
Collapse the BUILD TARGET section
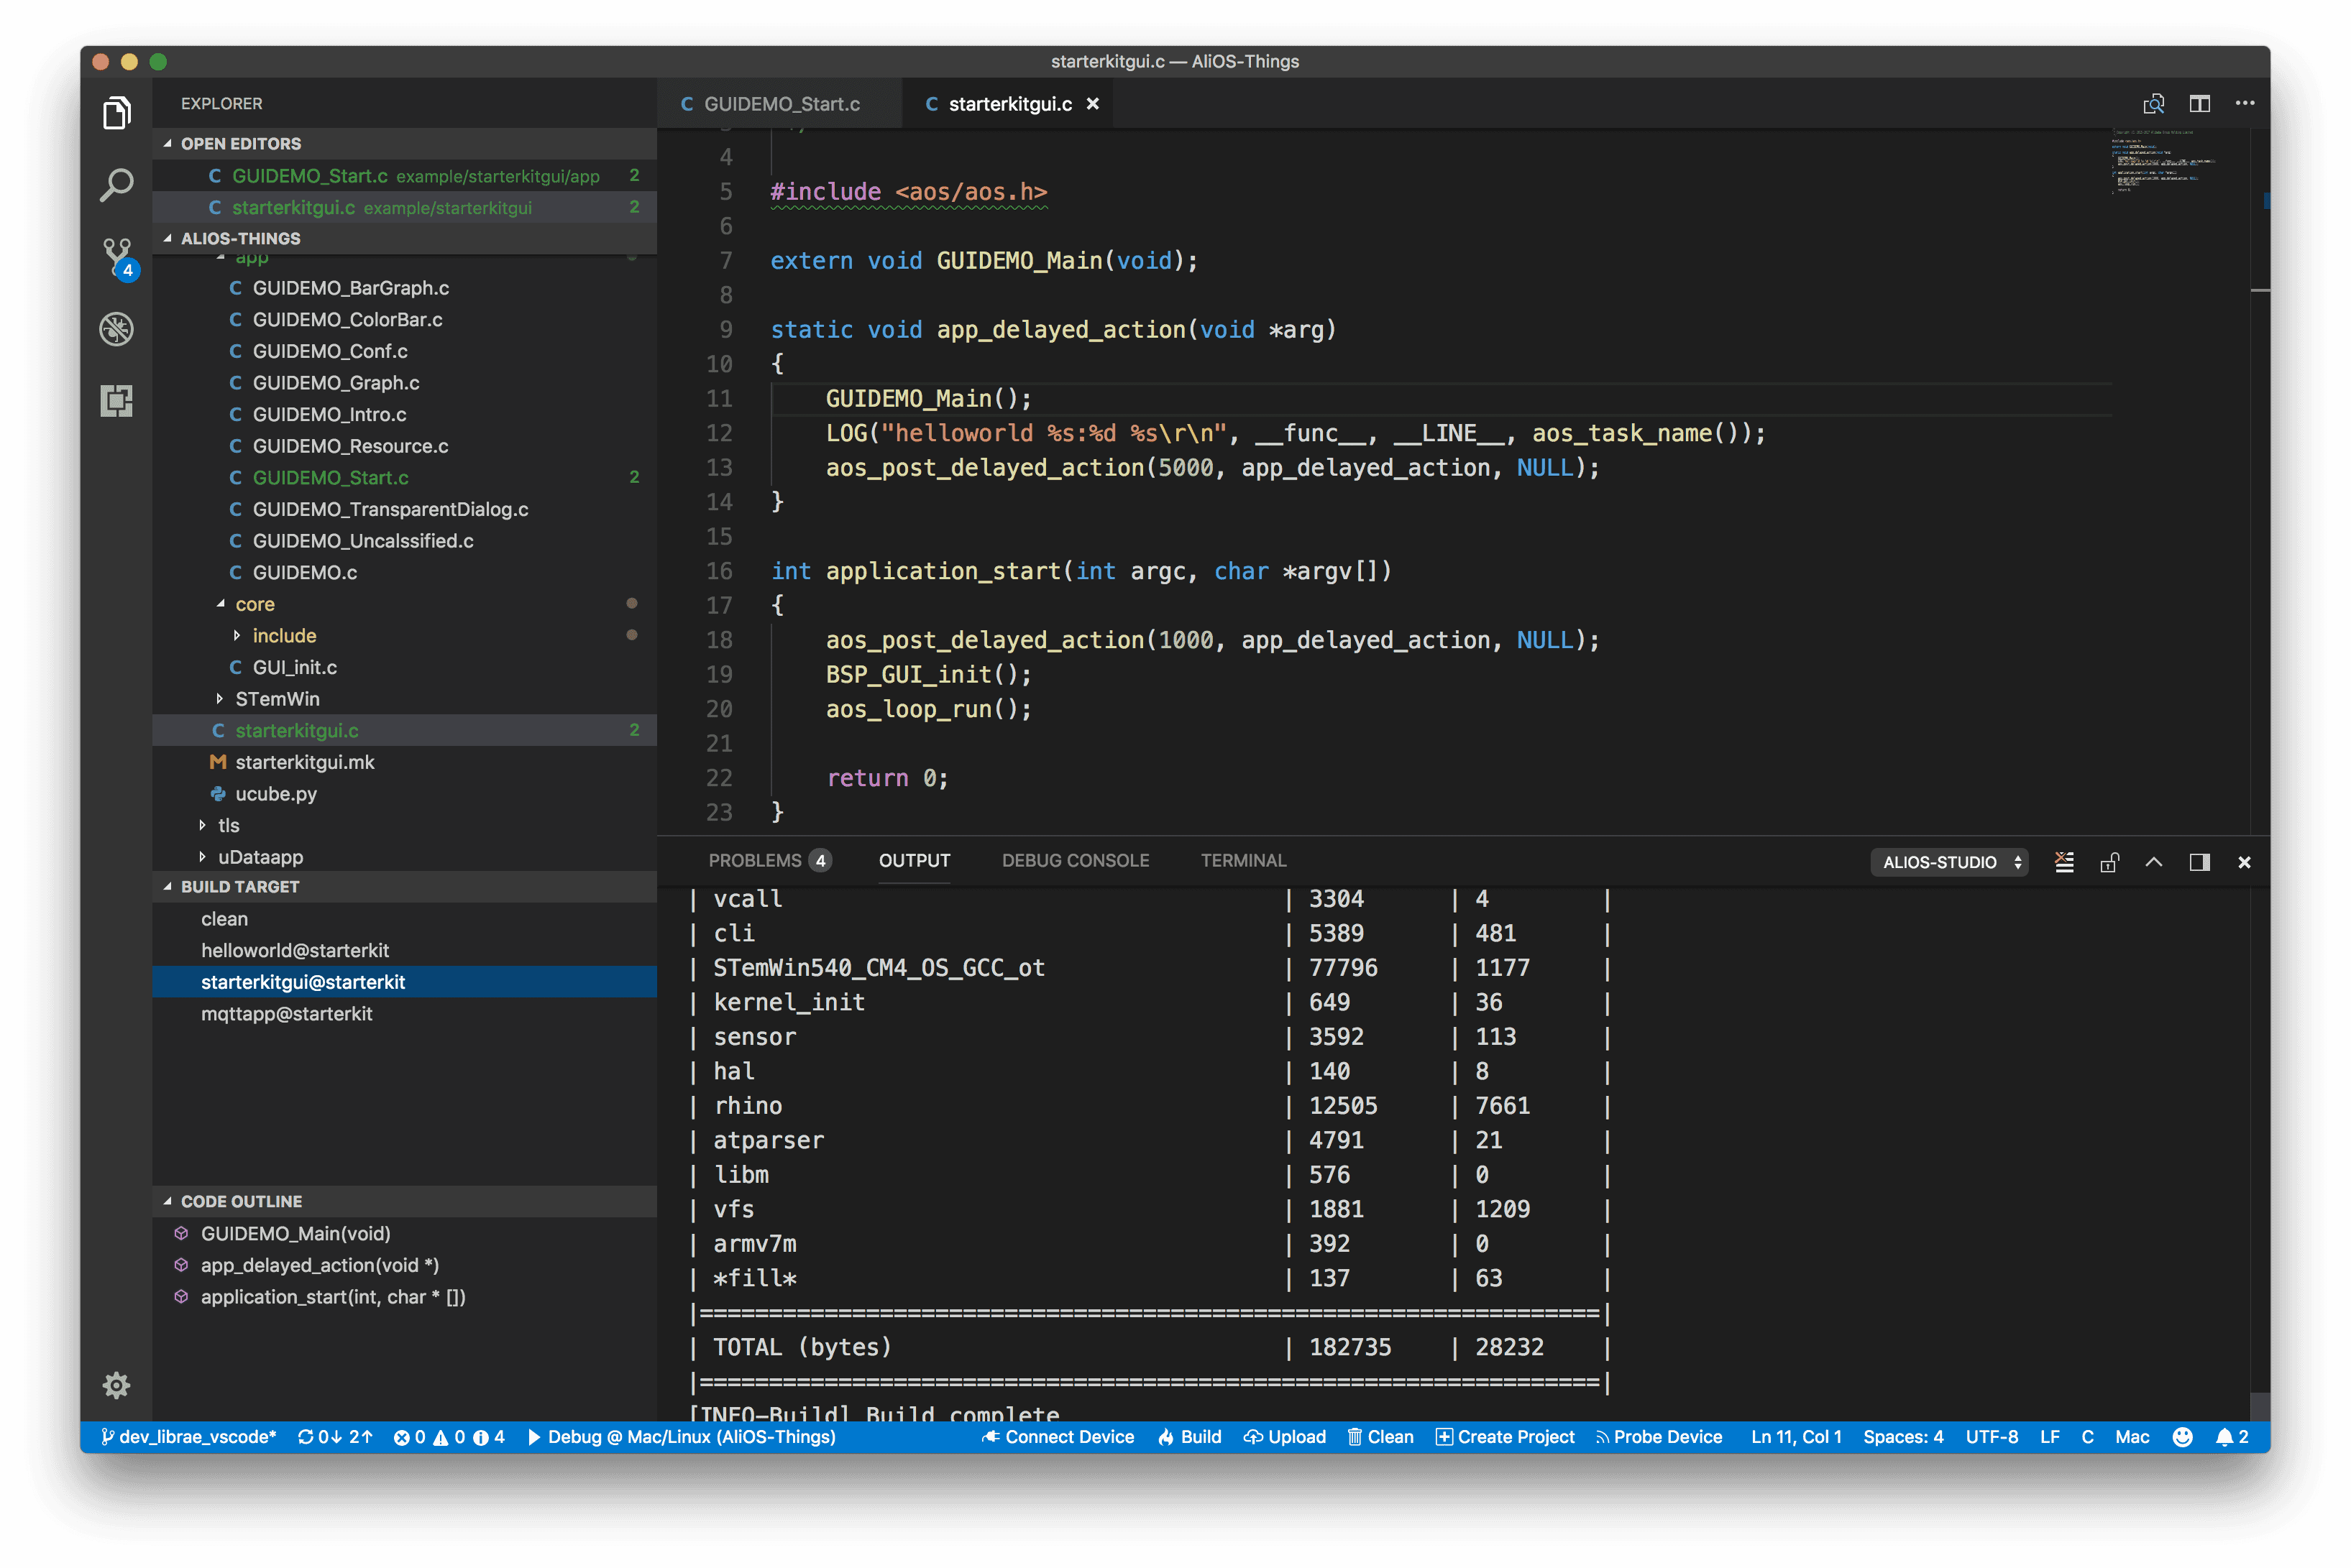[240, 887]
